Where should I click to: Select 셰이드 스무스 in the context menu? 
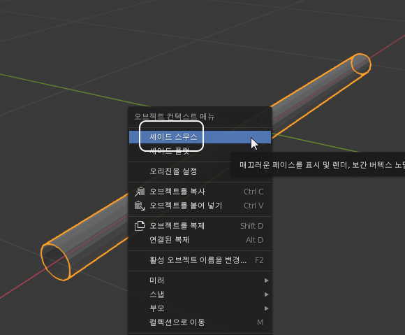pyautogui.click(x=200, y=137)
